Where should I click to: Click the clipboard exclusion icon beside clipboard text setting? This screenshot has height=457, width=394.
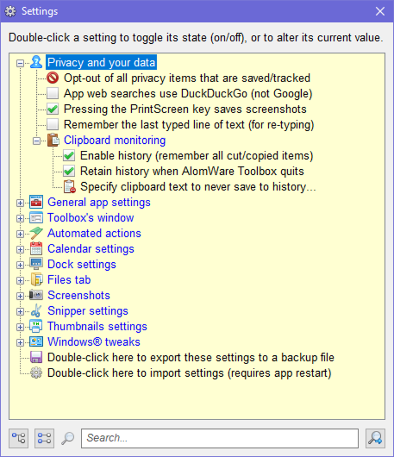69,186
